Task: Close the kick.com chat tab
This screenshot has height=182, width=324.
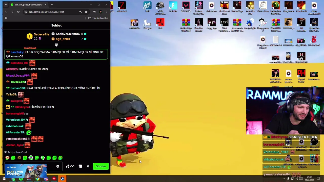Action: [46, 5]
